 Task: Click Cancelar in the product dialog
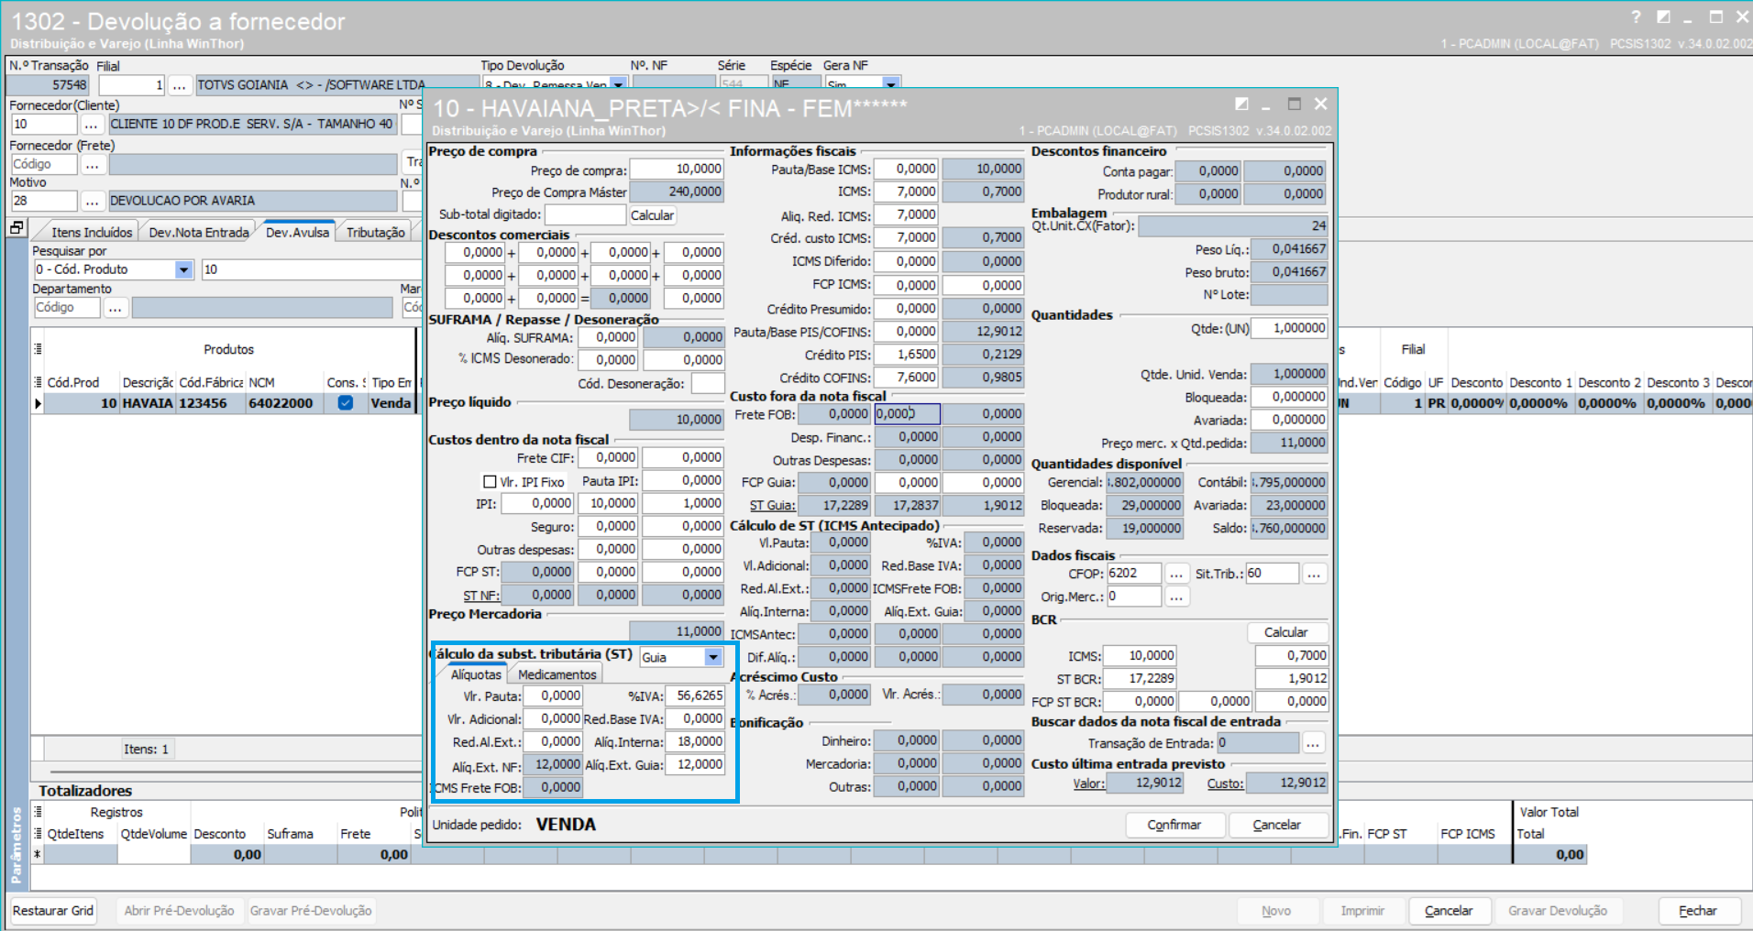pyautogui.click(x=1277, y=825)
